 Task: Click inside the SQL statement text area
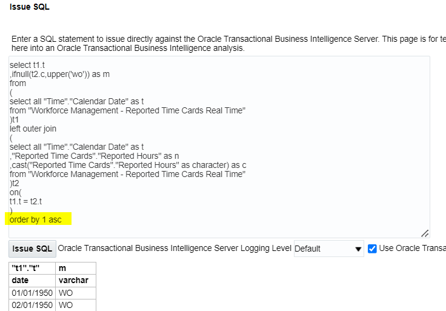pos(219,147)
